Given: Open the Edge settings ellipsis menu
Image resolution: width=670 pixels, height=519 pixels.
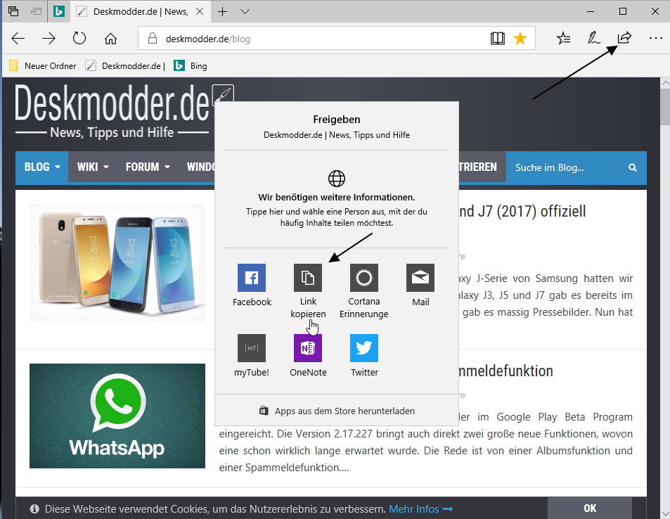Looking at the screenshot, I should (x=655, y=38).
